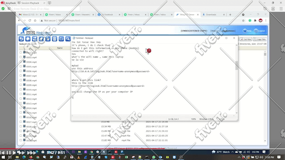Check the box next to 0007.mp4
Image resolution: width=285 pixels, height=160 pixels.
point(21,76)
